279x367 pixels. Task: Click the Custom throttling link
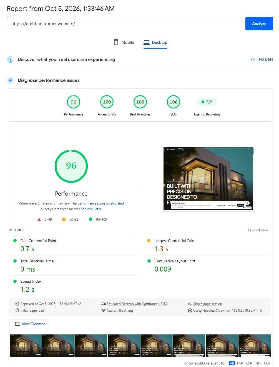[x=120, y=311]
